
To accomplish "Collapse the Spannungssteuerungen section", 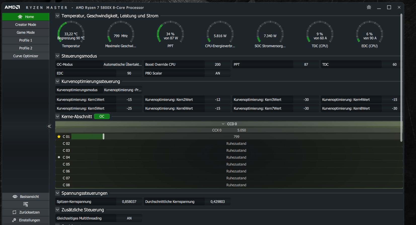I will (57, 193).
